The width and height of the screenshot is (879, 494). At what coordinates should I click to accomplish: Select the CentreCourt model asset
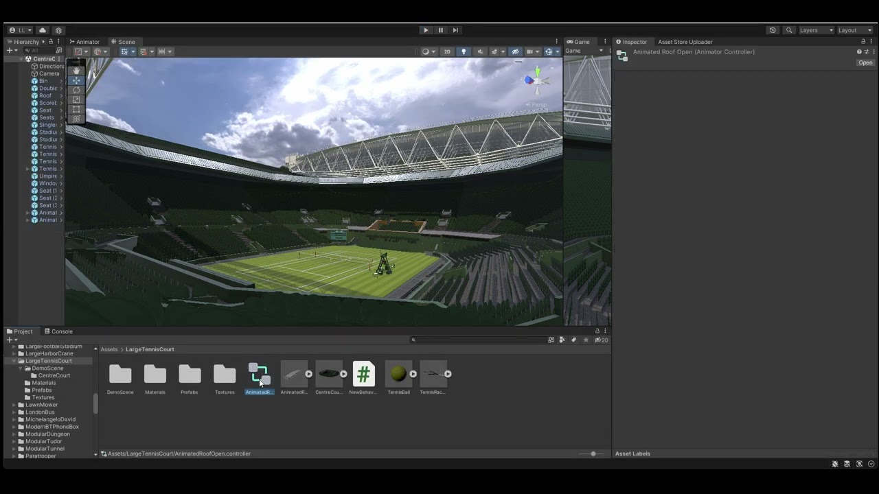point(328,374)
